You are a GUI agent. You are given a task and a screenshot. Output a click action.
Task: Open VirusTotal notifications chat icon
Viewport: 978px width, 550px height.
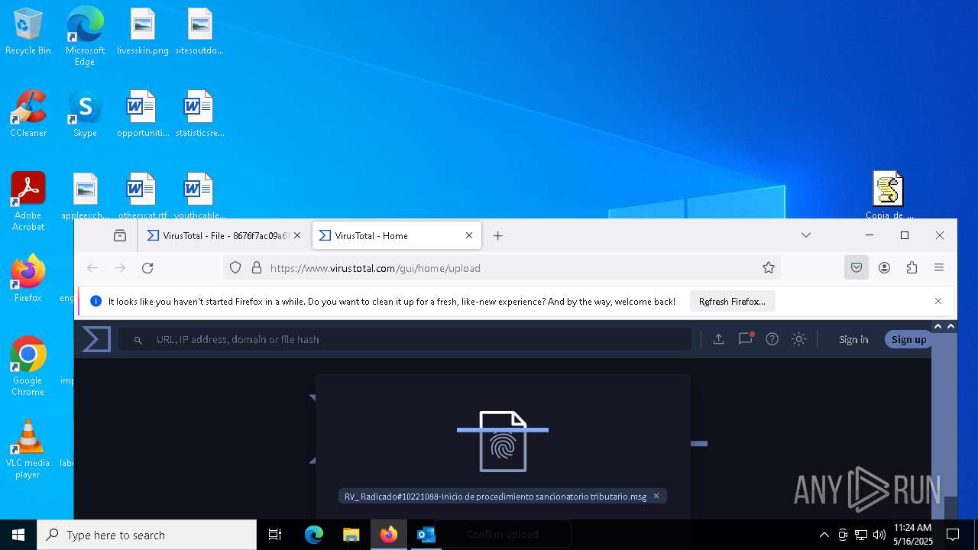point(746,339)
